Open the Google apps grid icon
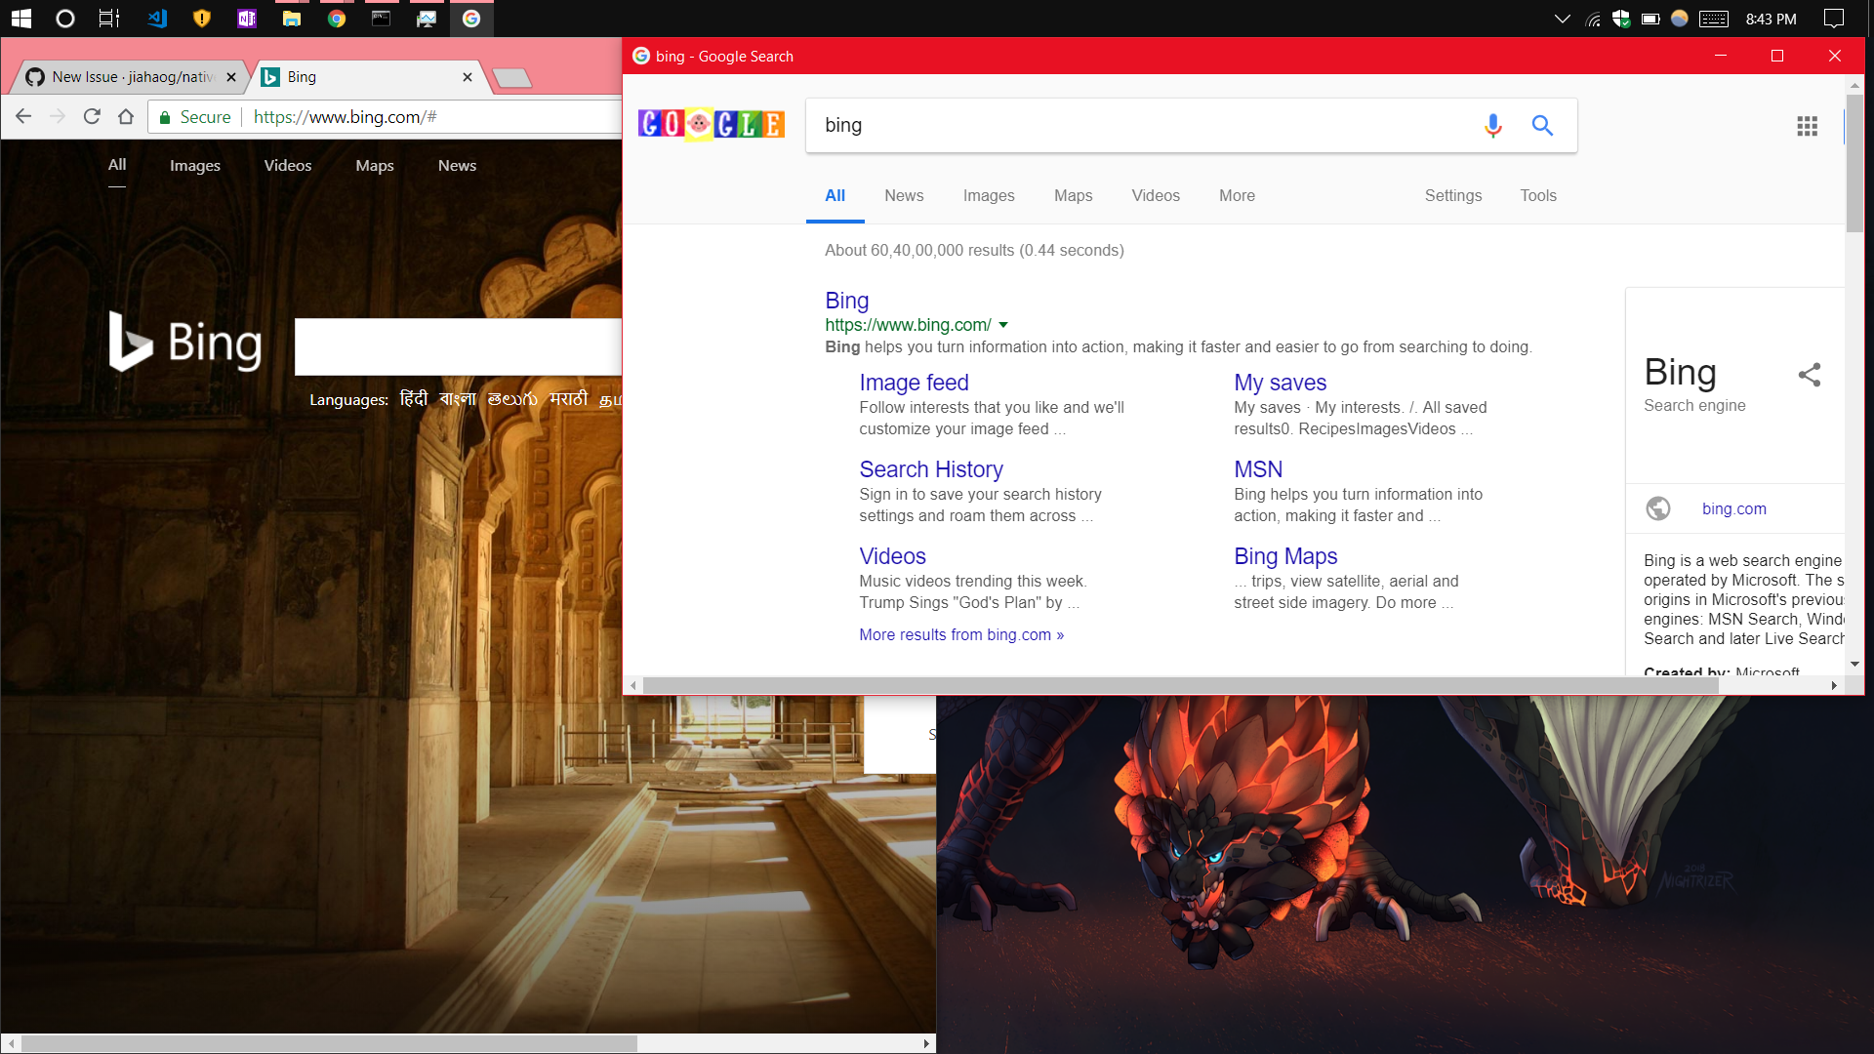The width and height of the screenshot is (1874, 1054). click(x=1807, y=126)
